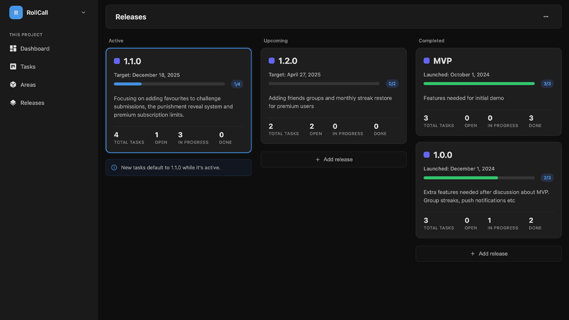The width and height of the screenshot is (569, 320).
Task: Click Add release under the Completed column
Action: (x=488, y=253)
